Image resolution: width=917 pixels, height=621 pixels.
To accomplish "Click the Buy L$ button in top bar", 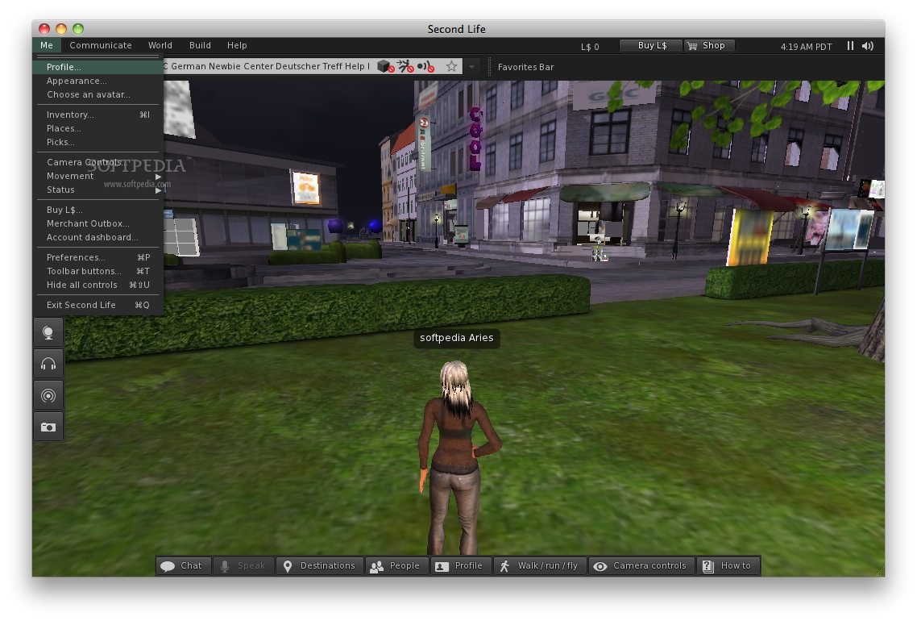I will point(652,45).
